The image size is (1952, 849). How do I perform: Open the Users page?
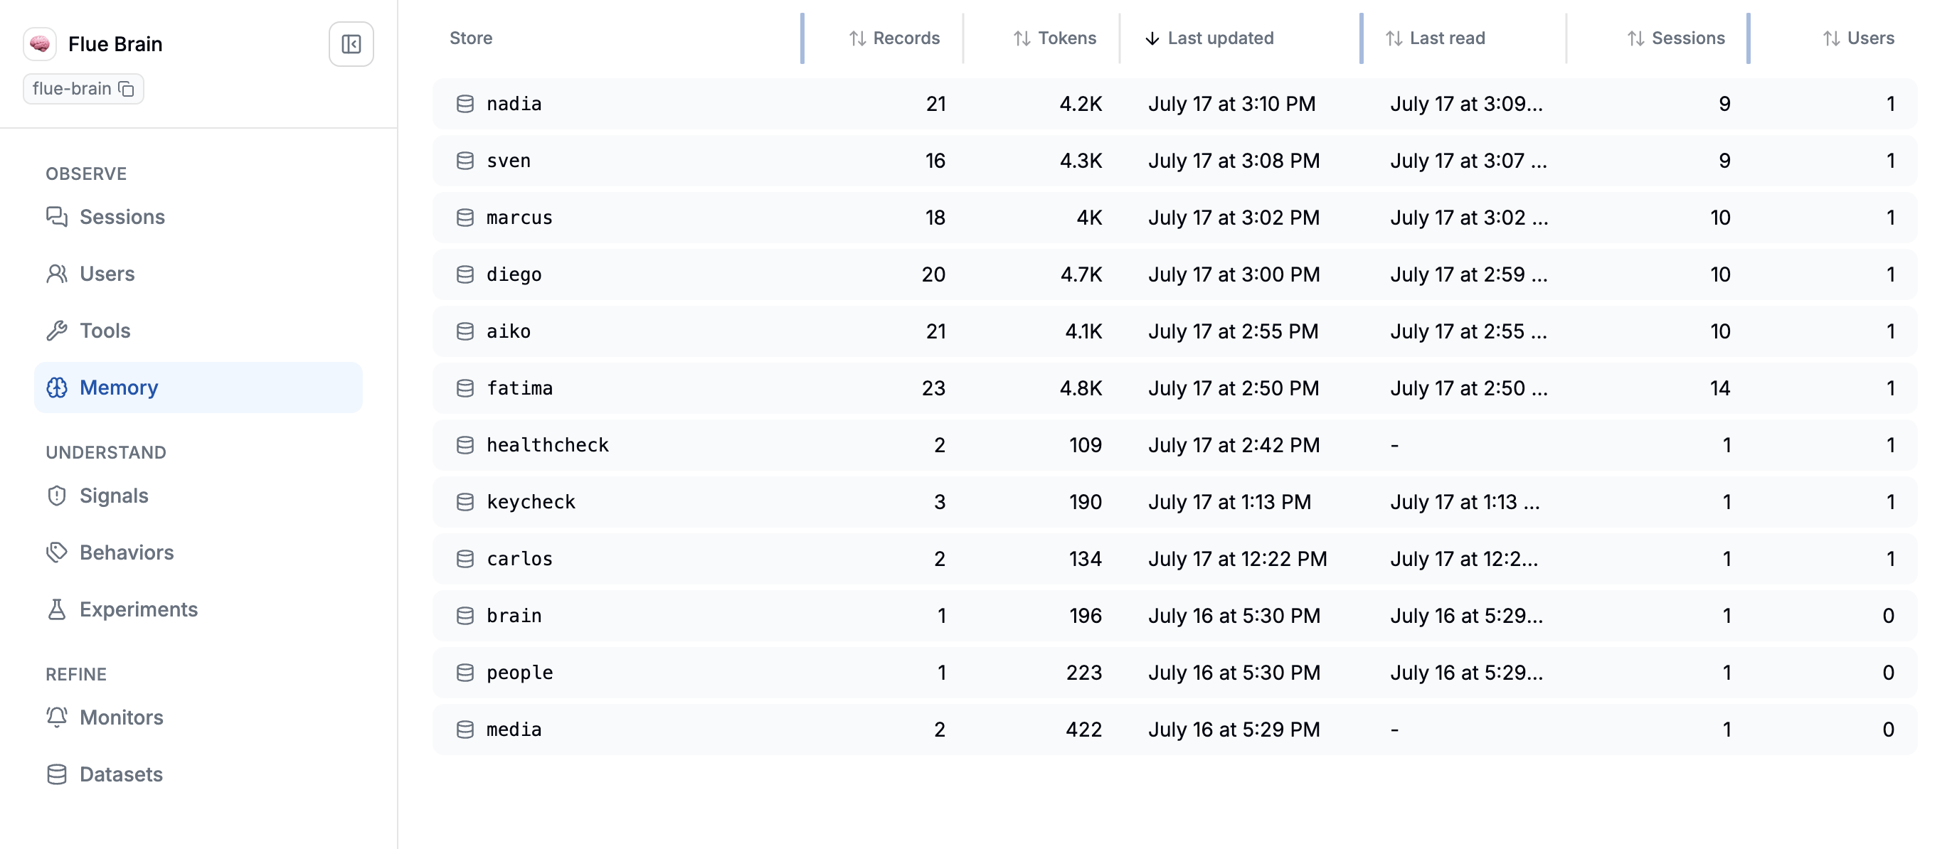[198, 274]
